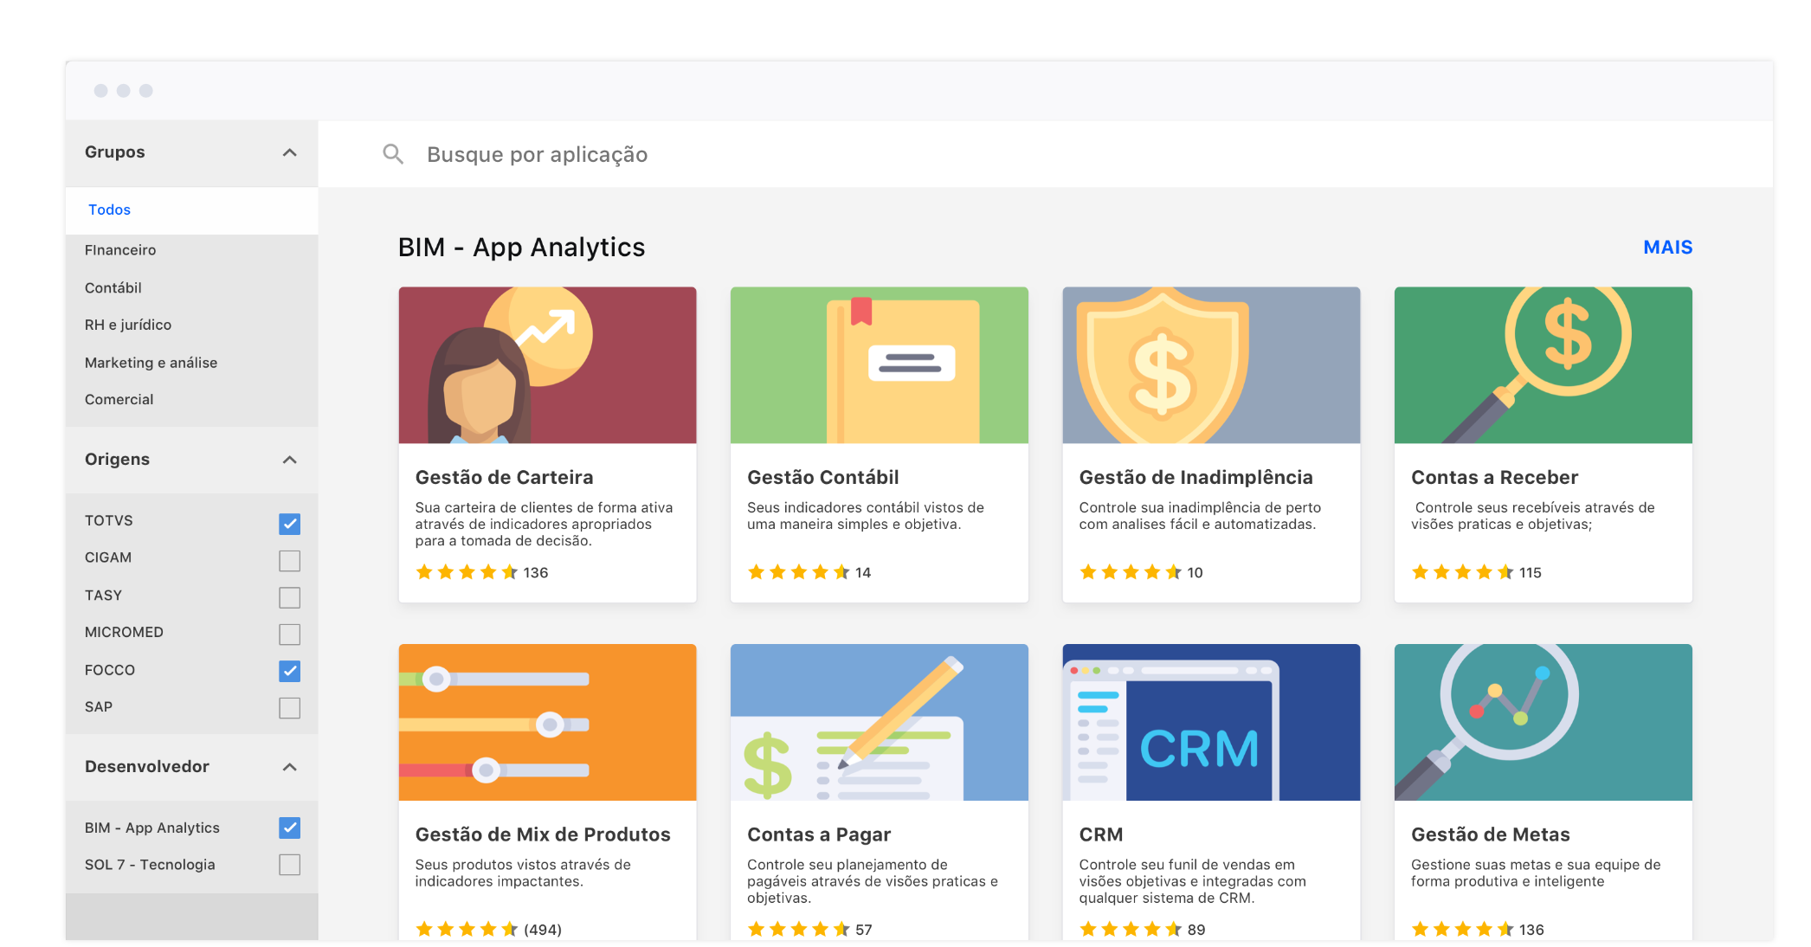Click the Gestão de Carteira title
Image resolution: width=1811 pixels, height=947 pixels.
(505, 477)
